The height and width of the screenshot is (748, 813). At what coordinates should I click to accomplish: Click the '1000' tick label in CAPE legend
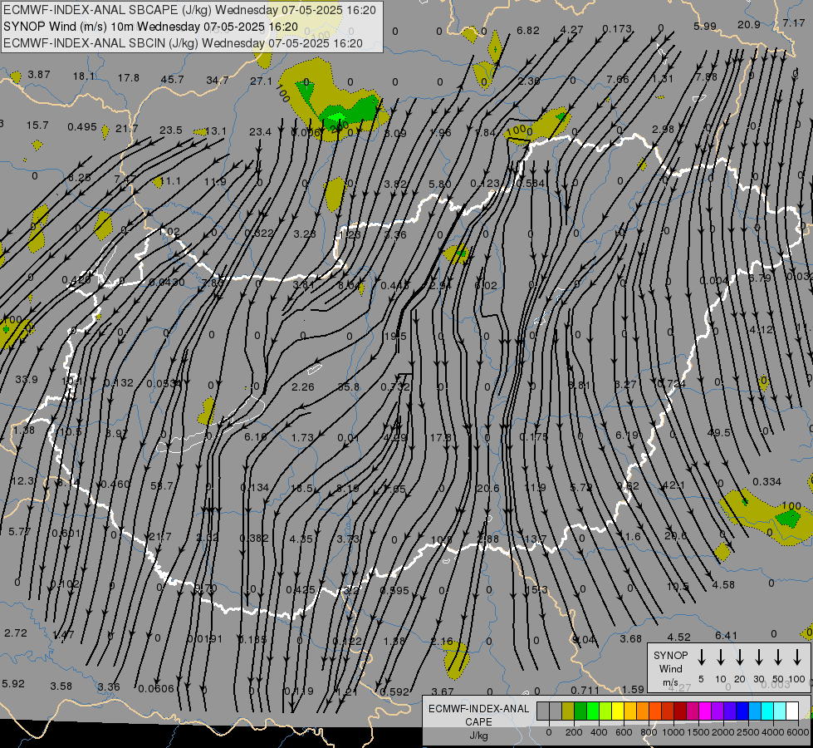[673, 732]
